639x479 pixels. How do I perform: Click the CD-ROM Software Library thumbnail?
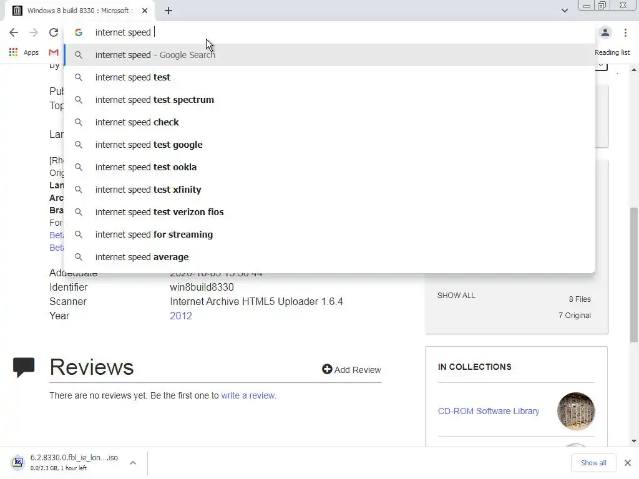coord(576,411)
